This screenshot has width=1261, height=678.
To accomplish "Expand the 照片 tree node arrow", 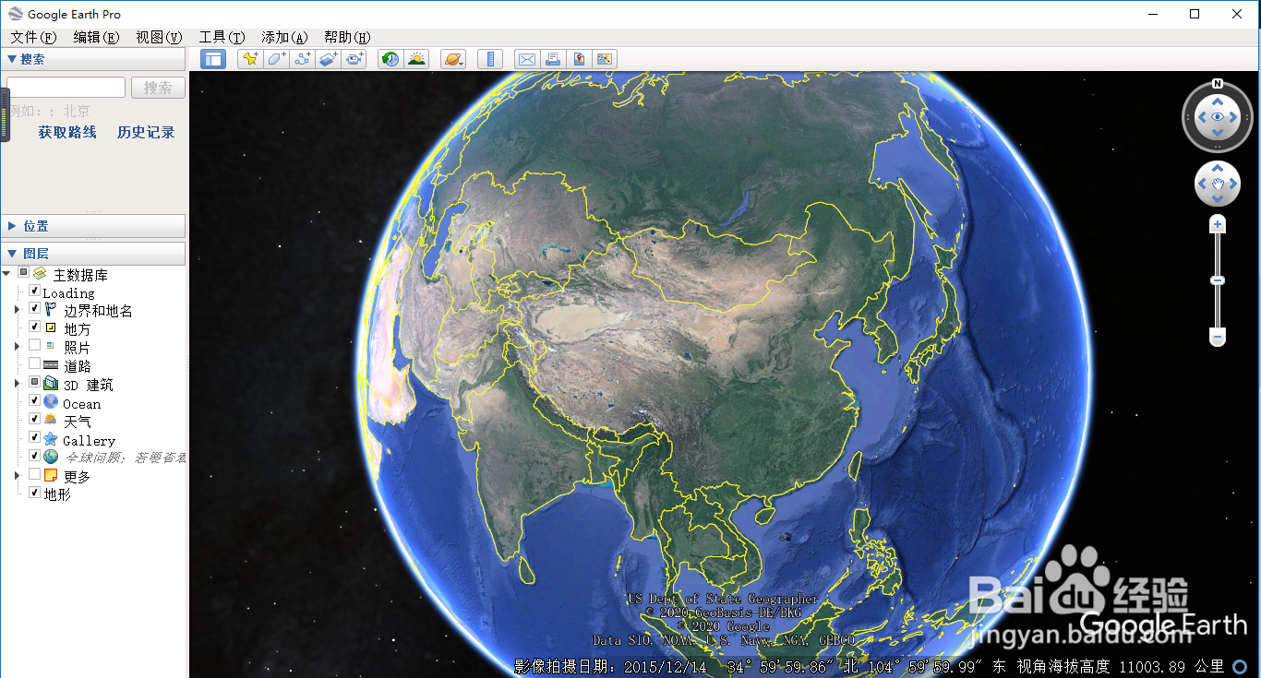I will coord(17,347).
